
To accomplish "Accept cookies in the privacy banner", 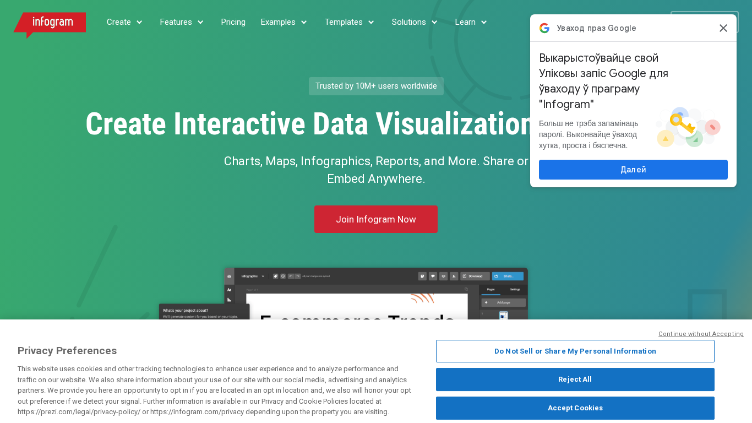I will [x=575, y=408].
